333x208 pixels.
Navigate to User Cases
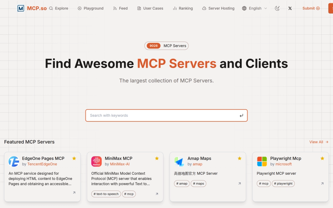coord(150,8)
